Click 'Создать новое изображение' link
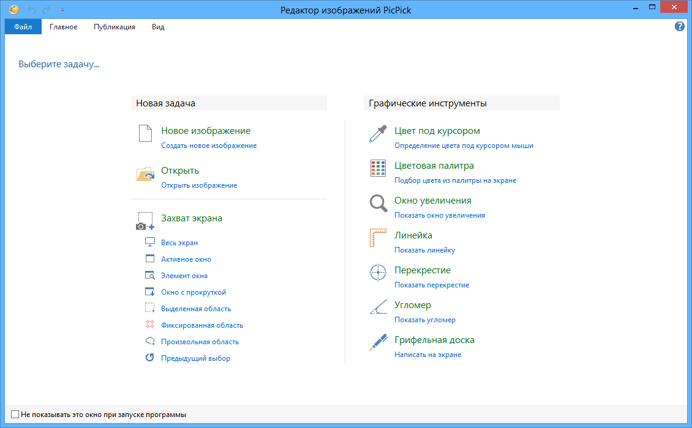This screenshot has height=428, width=692. pyautogui.click(x=209, y=146)
